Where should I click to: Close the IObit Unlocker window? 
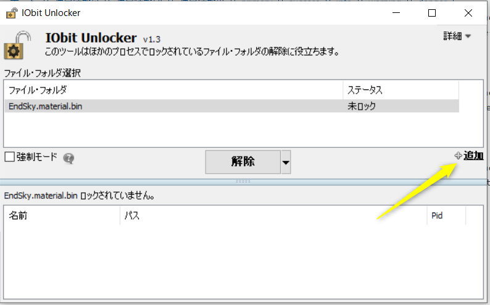tap(468, 13)
